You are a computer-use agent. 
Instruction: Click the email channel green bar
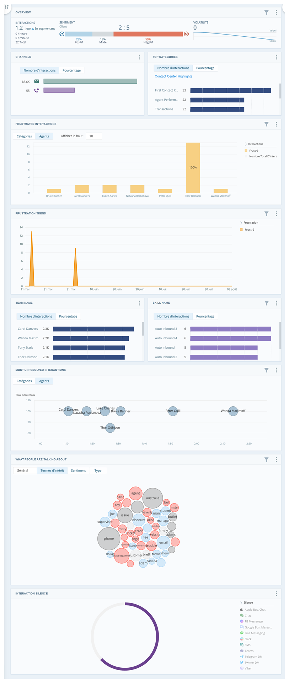[x=90, y=81]
